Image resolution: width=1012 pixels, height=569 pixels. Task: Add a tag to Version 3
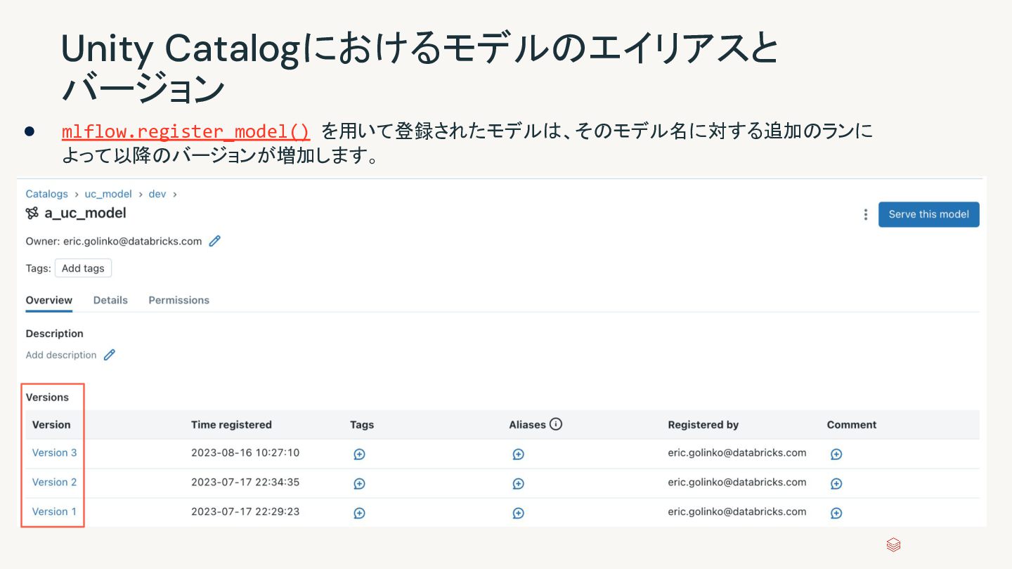click(359, 454)
